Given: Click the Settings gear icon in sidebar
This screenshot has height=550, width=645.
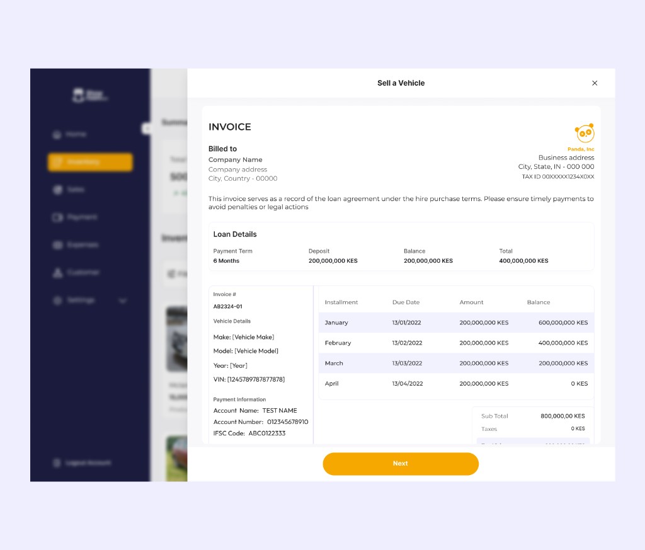Looking at the screenshot, I should tap(57, 301).
